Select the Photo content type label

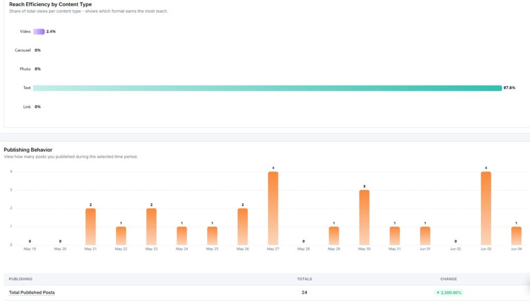pos(25,69)
